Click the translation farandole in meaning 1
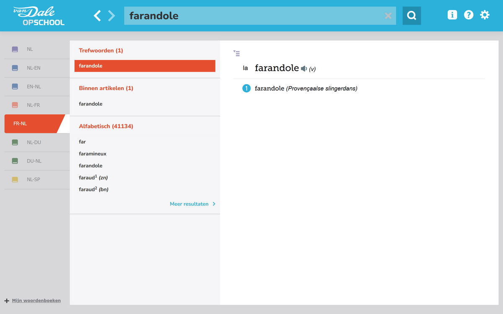The image size is (503, 314). [x=270, y=88]
